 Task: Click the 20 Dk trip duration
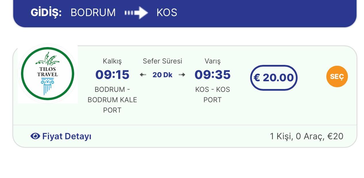(162, 75)
